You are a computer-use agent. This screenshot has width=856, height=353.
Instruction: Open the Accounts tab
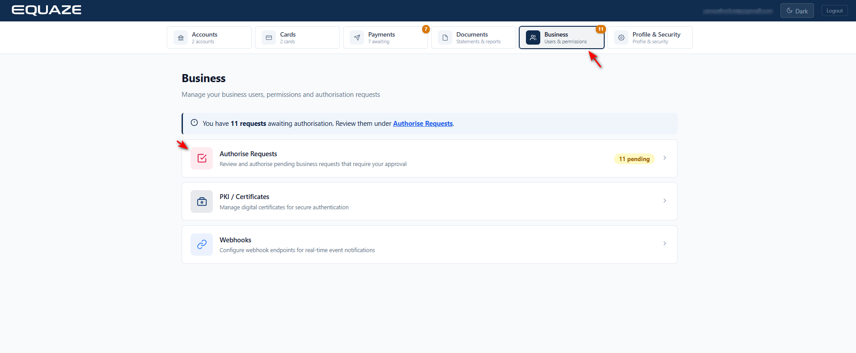pyautogui.click(x=209, y=37)
